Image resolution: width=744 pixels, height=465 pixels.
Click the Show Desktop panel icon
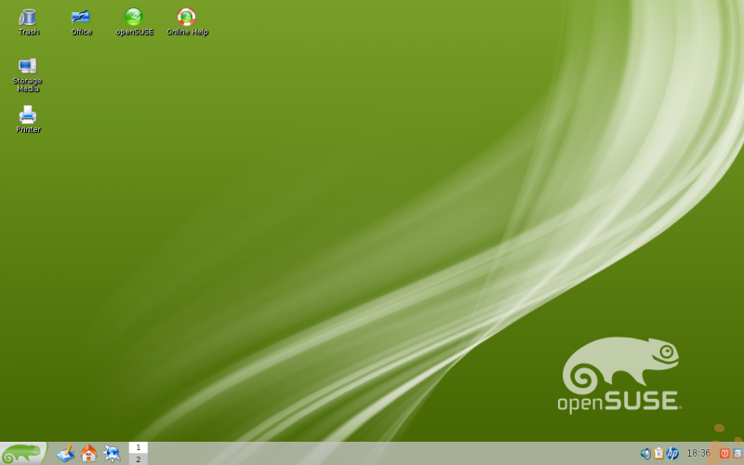pyautogui.click(x=65, y=454)
